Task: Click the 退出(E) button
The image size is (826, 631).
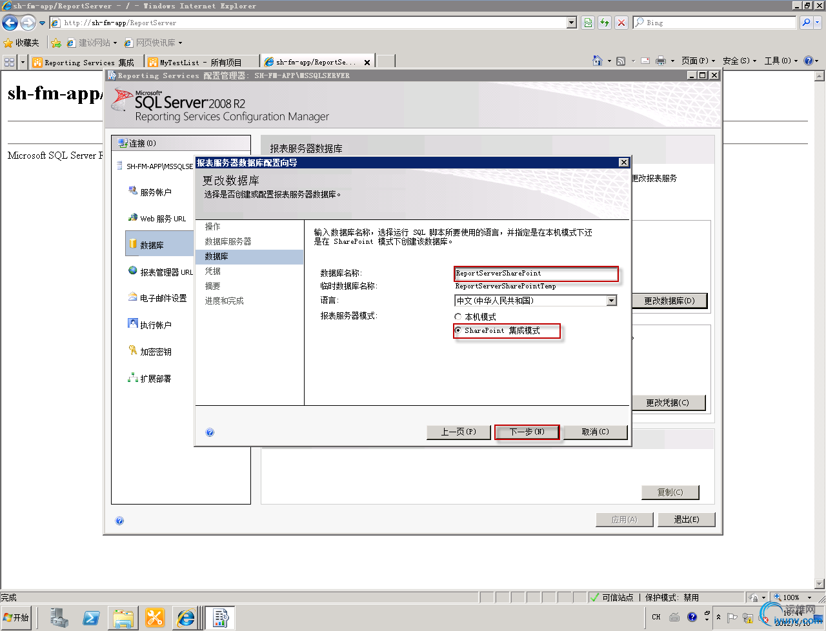Action: pyautogui.click(x=687, y=519)
